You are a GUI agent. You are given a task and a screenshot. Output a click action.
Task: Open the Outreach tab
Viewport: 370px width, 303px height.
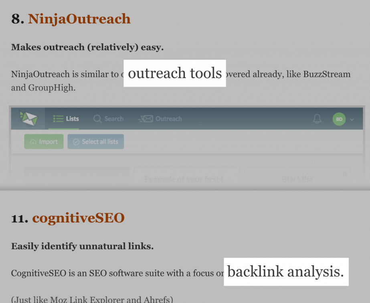(160, 119)
